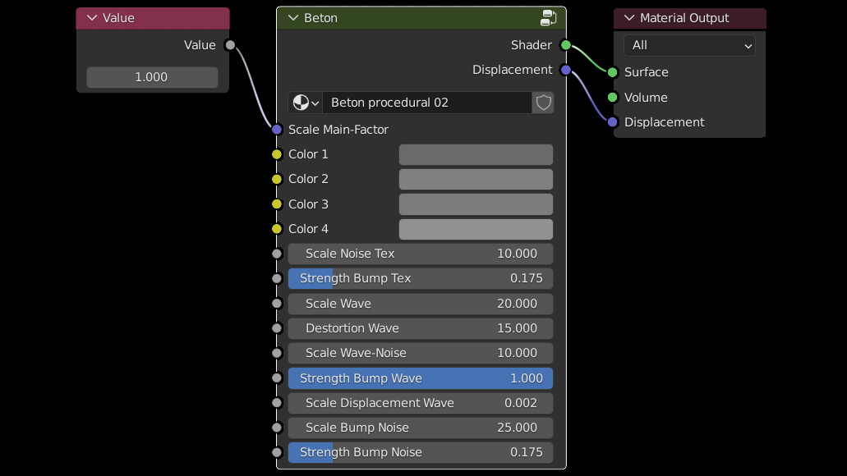Click the Material Output Volume socket
The image size is (847, 476).
[612, 98]
